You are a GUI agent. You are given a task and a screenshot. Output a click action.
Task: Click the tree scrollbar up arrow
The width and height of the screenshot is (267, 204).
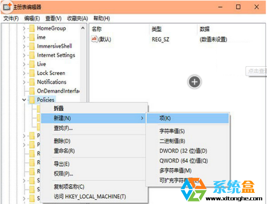click(x=83, y=28)
